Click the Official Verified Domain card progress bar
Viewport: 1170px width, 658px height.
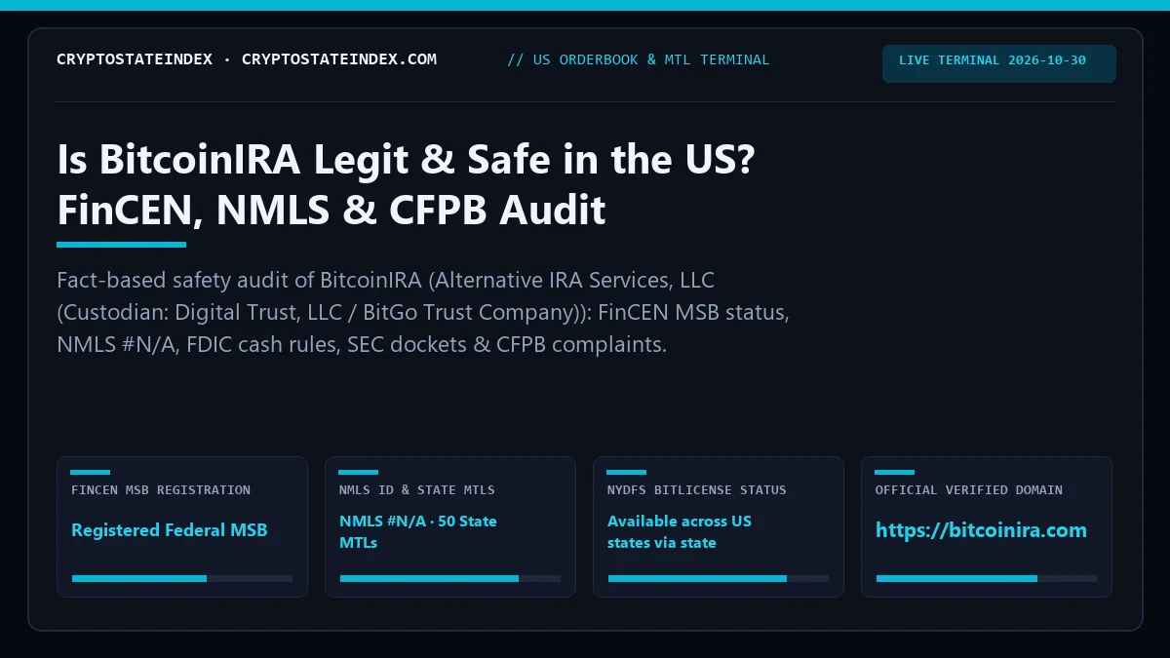987,578
